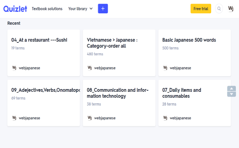Image resolution: width=239 pixels, height=148 pixels.
Task: Open Textbook solutions menu item
Action: pyautogui.click(x=47, y=9)
